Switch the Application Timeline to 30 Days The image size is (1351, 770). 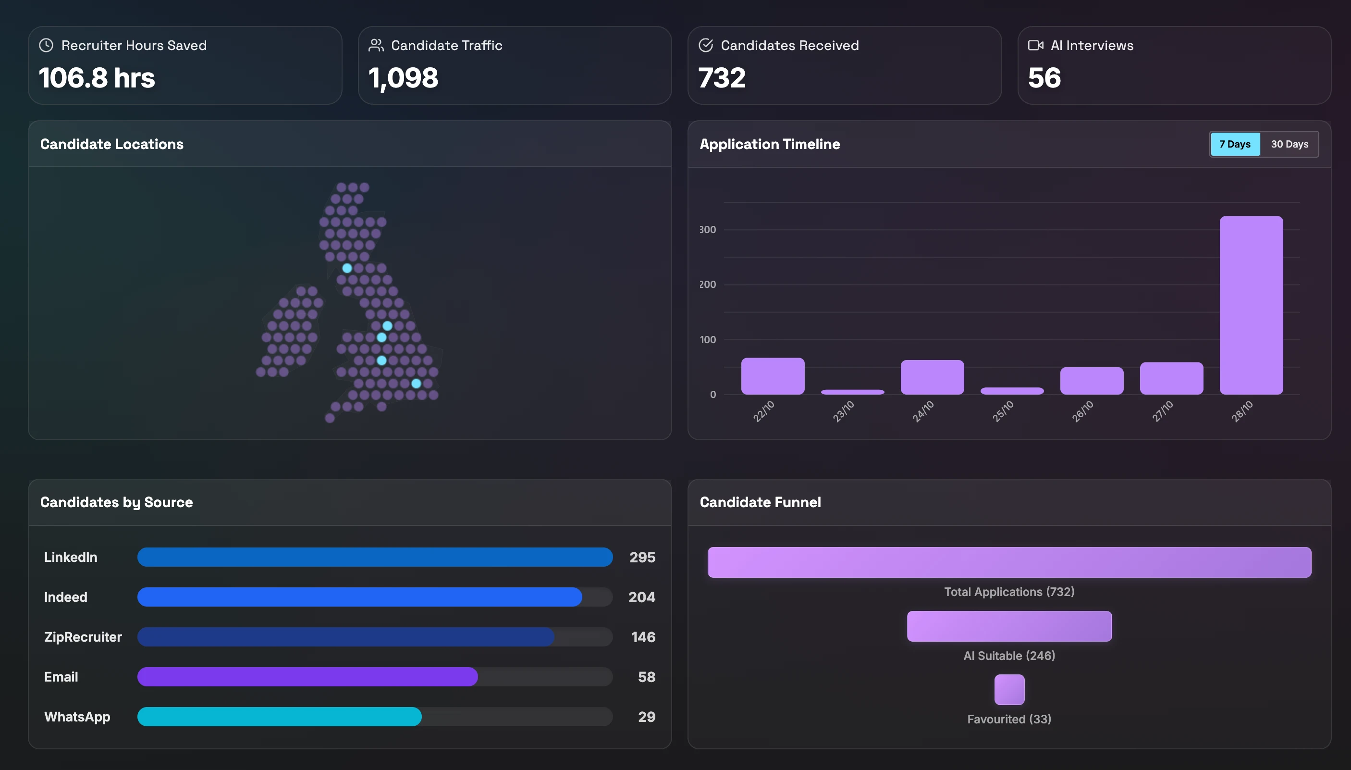click(x=1290, y=144)
